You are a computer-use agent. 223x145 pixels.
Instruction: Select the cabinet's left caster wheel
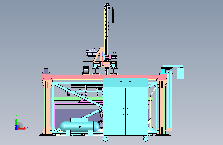pos(105,139)
